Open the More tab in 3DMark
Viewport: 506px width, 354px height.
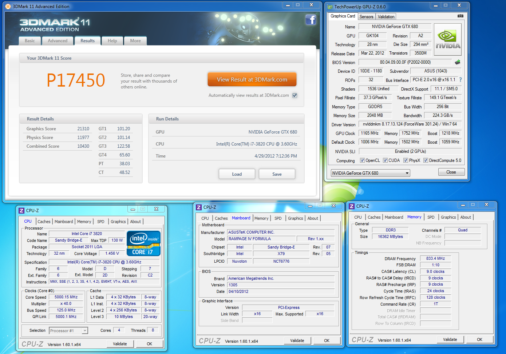point(135,41)
